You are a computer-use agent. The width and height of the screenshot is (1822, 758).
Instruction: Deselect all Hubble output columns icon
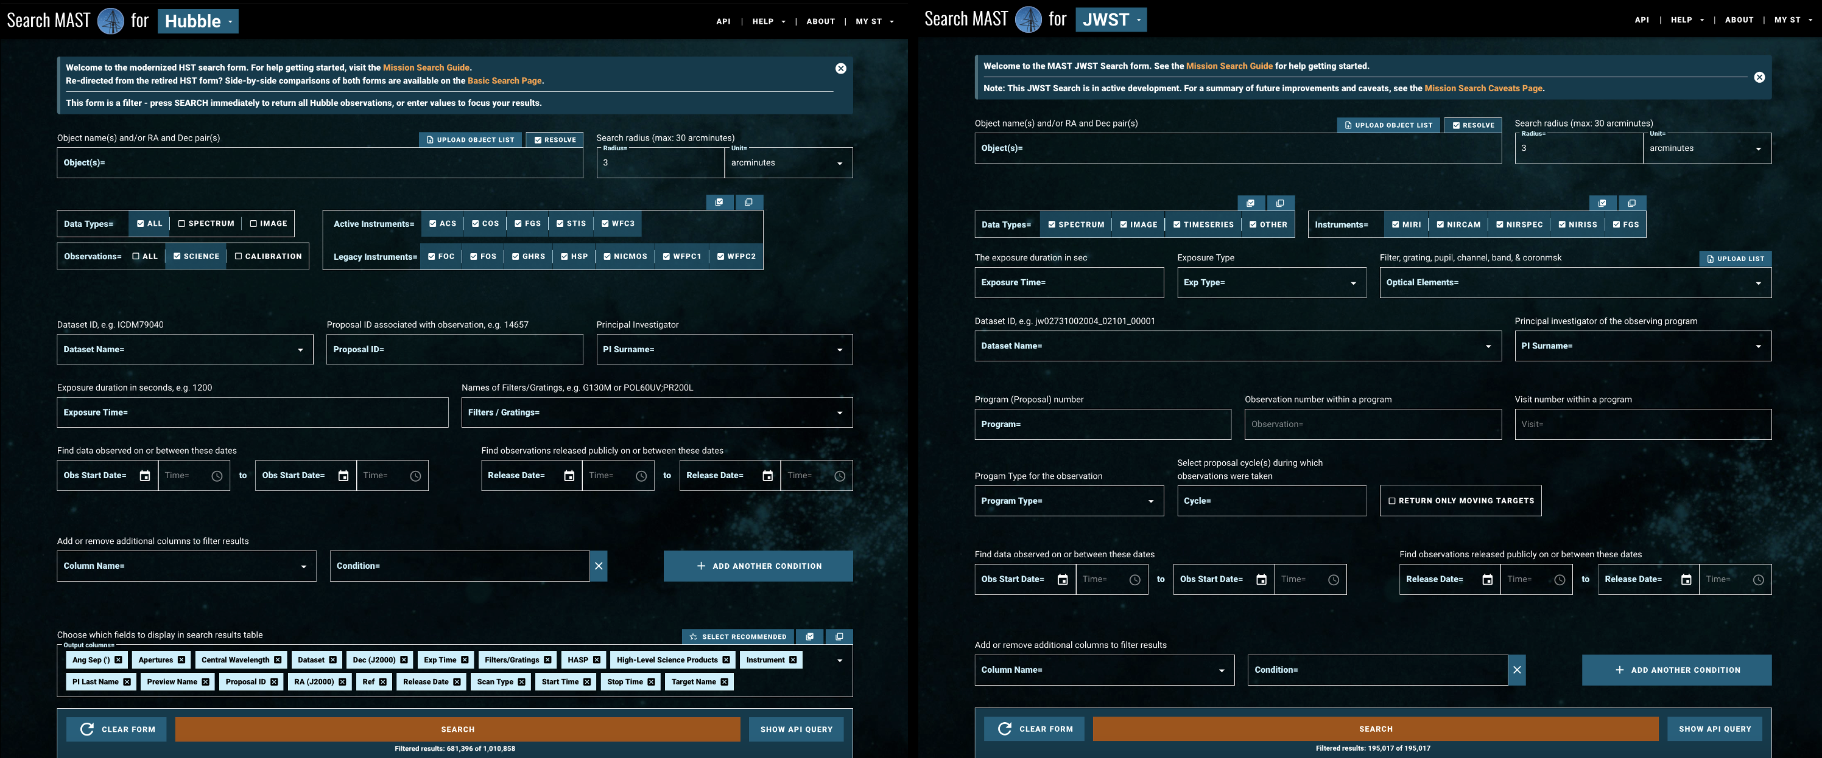click(x=839, y=636)
